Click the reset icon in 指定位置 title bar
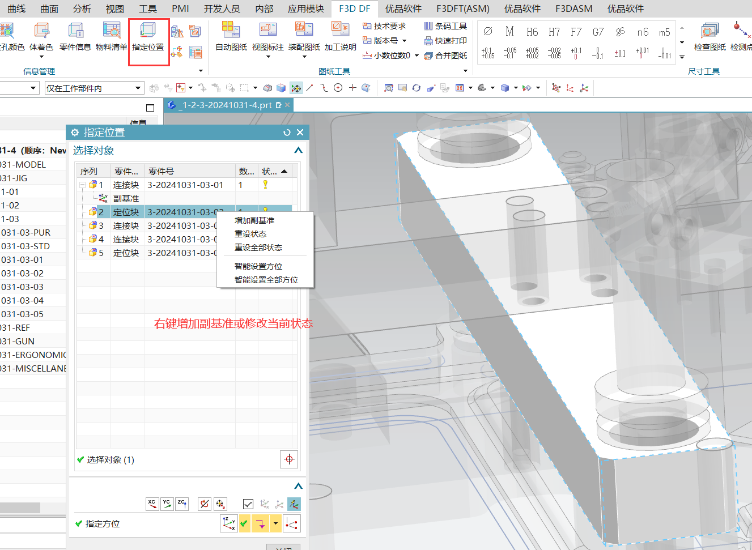Image resolution: width=752 pixels, height=550 pixels. coord(287,133)
